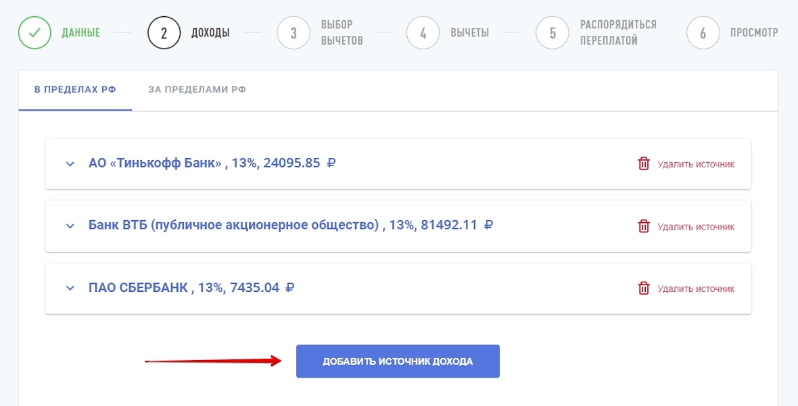Click the trash icon in the Банк ВТБ row
Image resolution: width=798 pixels, height=406 pixels.
click(644, 226)
